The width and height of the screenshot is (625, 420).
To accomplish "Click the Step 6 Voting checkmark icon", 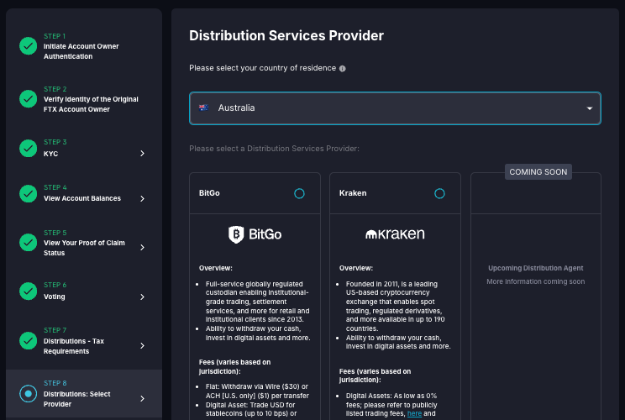I will [29, 291].
